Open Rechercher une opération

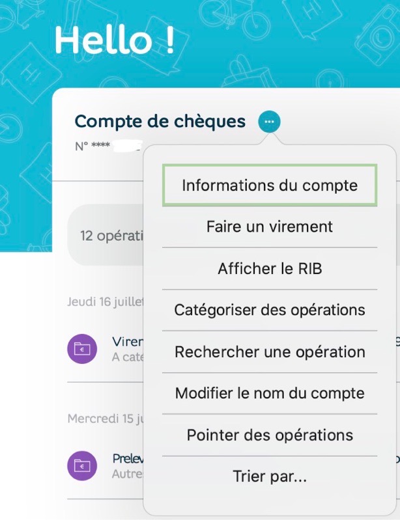pos(269,352)
